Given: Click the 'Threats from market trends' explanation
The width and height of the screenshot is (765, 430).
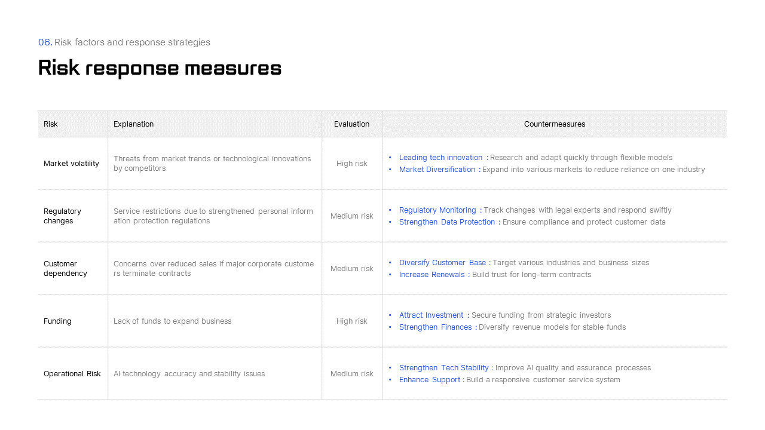Looking at the screenshot, I should (212, 164).
